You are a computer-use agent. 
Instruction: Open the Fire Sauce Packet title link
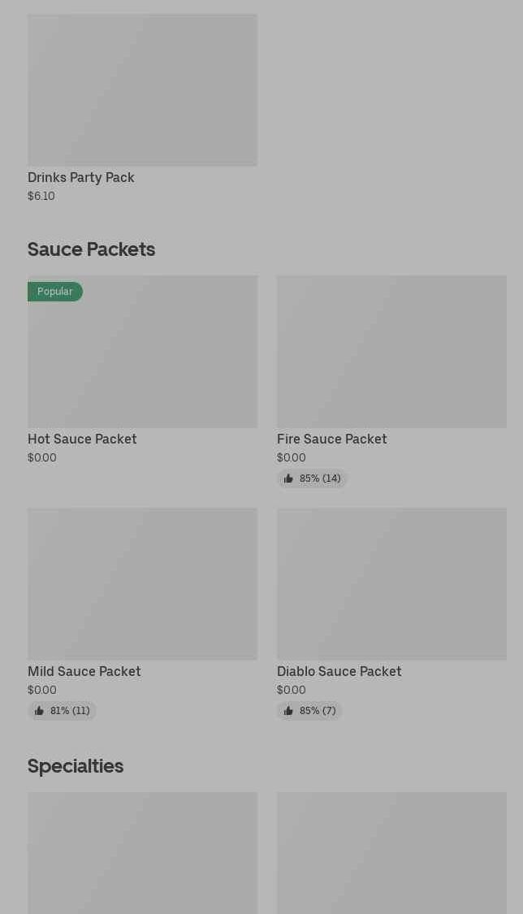click(x=331, y=439)
